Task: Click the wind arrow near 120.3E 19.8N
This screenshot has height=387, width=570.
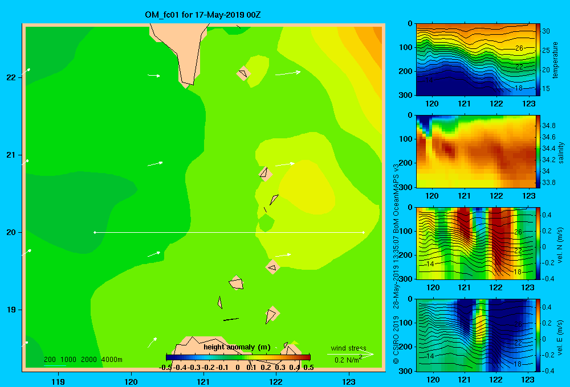Action: (154, 254)
